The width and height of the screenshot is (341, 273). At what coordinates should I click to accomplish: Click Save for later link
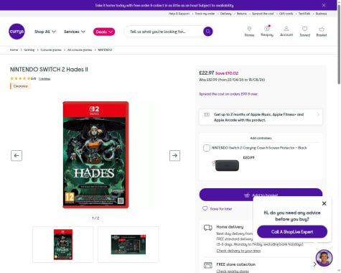click(218, 208)
